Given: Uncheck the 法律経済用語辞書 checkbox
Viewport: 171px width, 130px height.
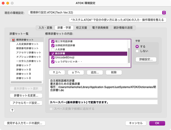Looking at the screenshot, I should point(53,46).
